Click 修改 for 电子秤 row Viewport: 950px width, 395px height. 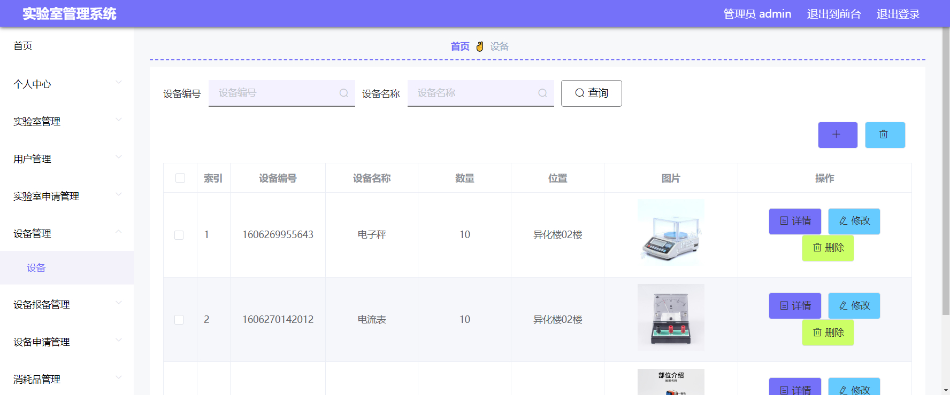pos(854,221)
